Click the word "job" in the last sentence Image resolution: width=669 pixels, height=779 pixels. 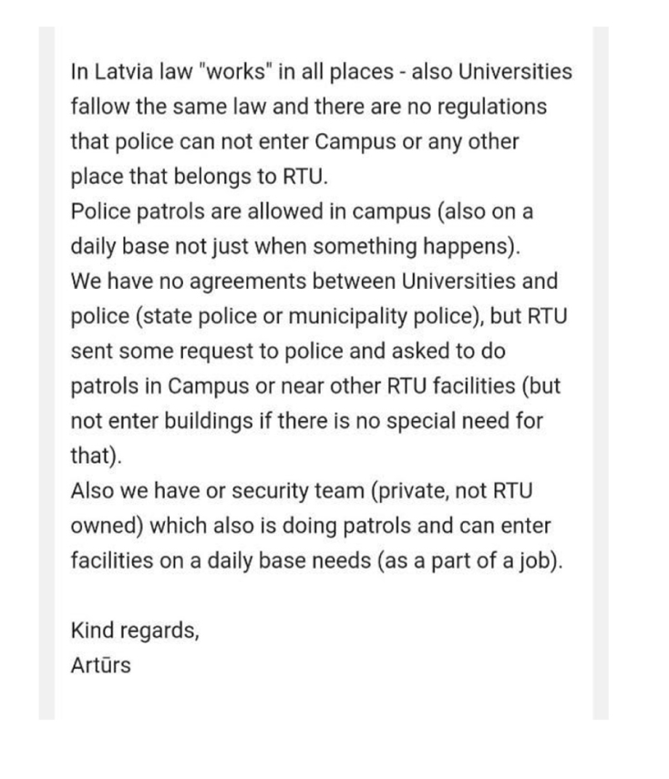[538, 559]
